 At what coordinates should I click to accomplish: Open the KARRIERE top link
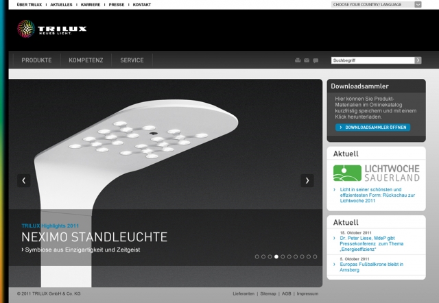click(91, 5)
